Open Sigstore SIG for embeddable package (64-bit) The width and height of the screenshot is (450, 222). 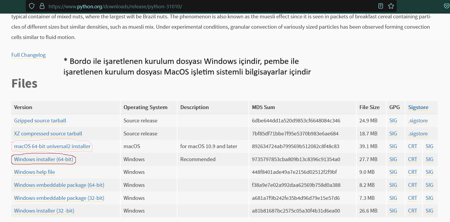pyautogui.click(x=429, y=185)
